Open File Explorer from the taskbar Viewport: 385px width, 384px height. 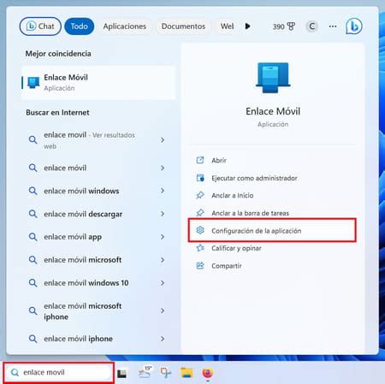pos(187,373)
